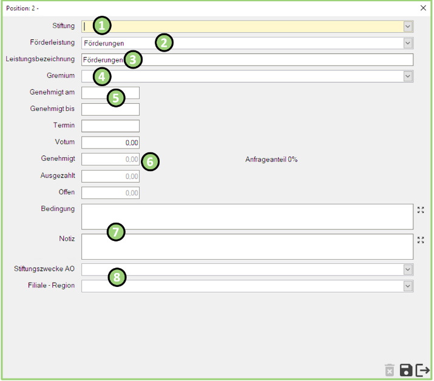This screenshot has height=381, width=434.
Task: Click the greyed-out delete trash icon
Action: pyautogui.click(x=390, y=370)
